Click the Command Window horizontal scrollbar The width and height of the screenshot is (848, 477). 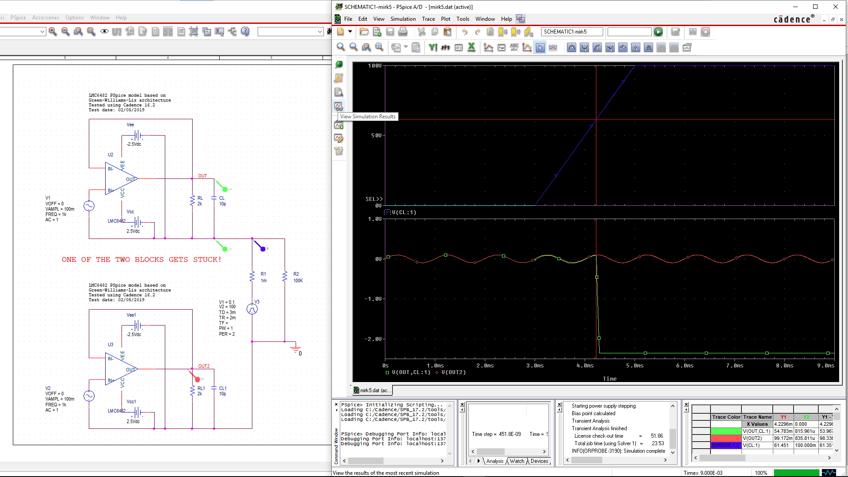[393, 461]
